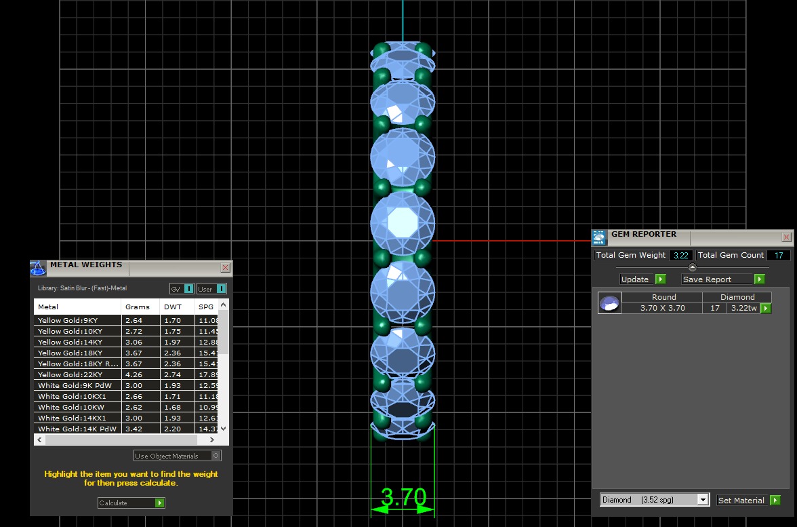797x527 pixels.
Task: Click the 2.74 DWT value cell
Action: tap(177, 374)
